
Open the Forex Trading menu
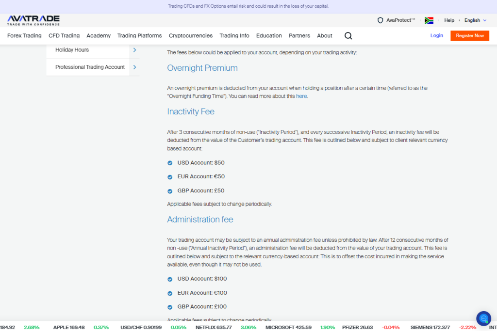[24, 36]
